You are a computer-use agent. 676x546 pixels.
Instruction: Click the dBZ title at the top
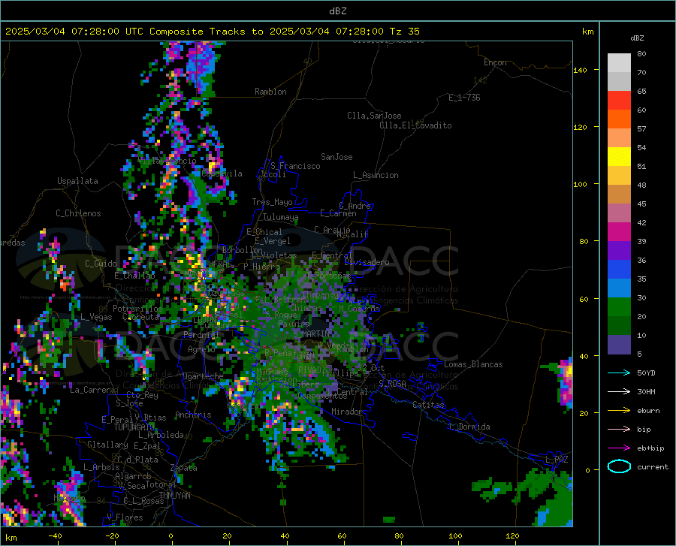click(337, 11)
